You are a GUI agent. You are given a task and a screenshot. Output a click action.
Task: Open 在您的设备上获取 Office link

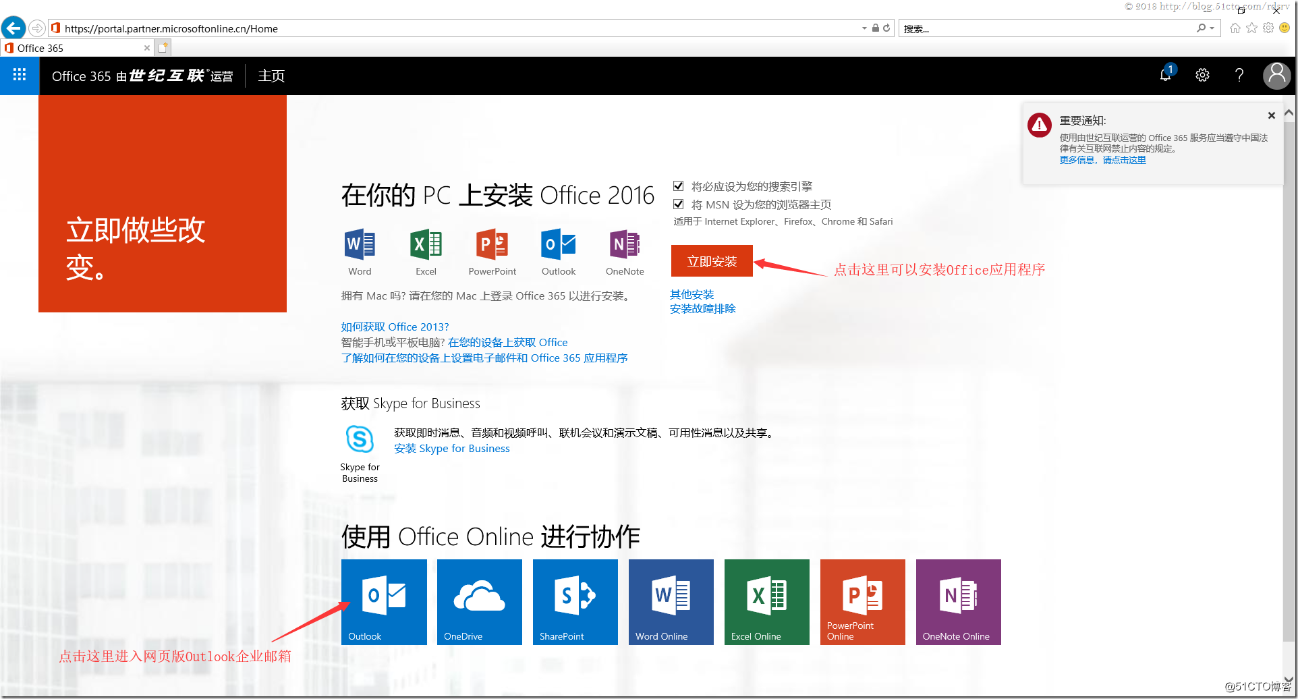tap(507, 342)
